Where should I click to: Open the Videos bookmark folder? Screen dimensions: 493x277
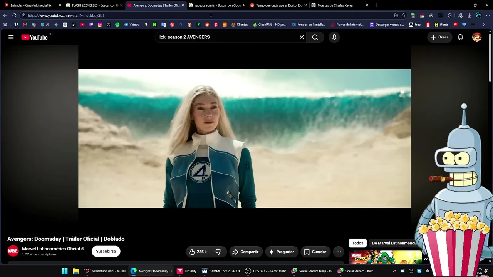pyautogui.click(x=131, y=25)
